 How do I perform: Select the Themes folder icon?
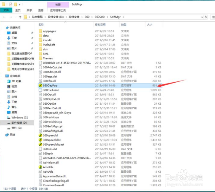[x=40, y=58]
